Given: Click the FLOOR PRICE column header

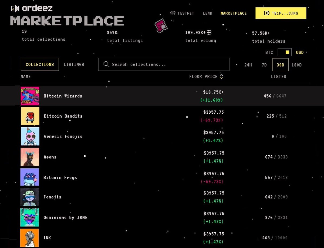Looking at the screenshot, I should (x=203, y=76).
